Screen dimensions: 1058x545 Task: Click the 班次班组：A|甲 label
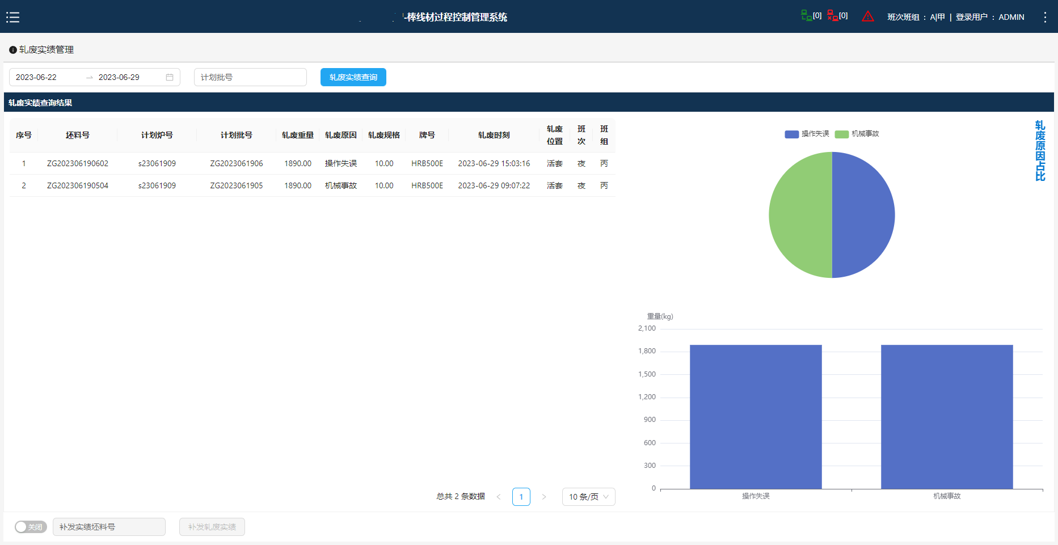point(916,17)
